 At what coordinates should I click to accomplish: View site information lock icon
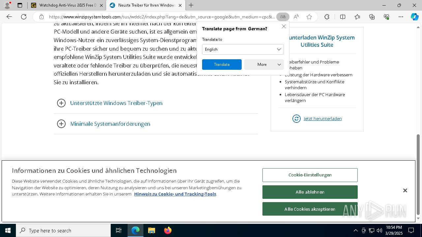point(41,17)
